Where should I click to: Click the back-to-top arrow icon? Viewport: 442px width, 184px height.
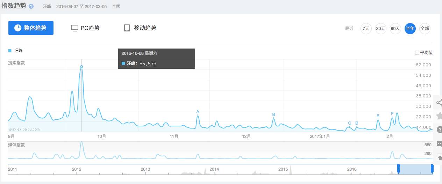click(439, 158)
